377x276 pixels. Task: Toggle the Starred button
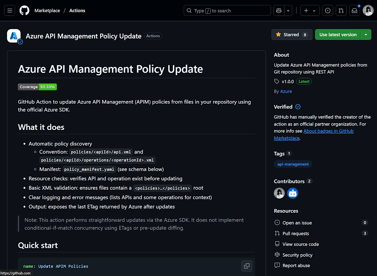coord(292,34)
